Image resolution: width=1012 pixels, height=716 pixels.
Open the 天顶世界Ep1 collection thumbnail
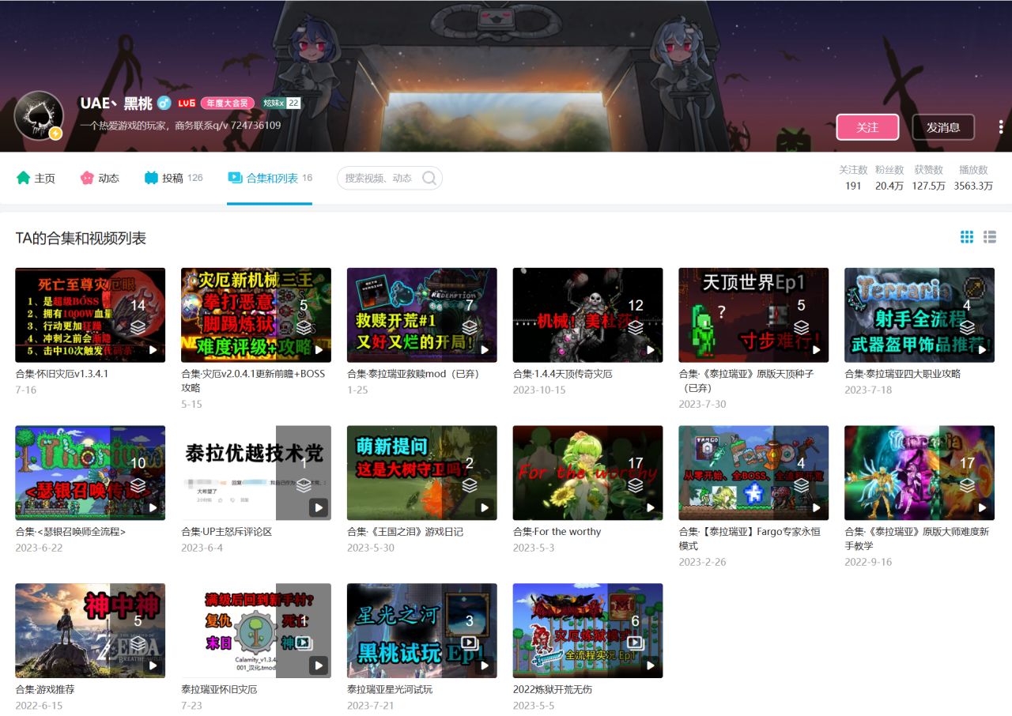753,315
